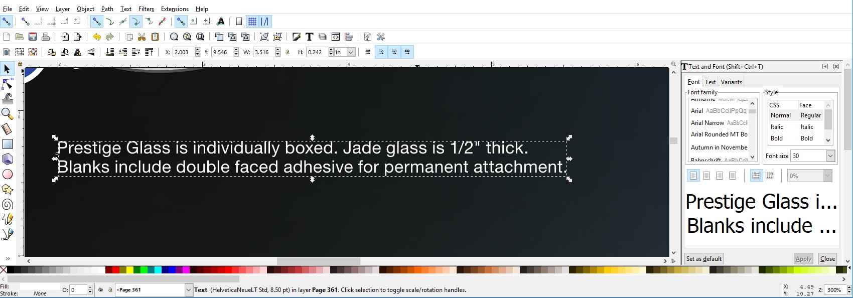This screenshot has width=853, height=298.
Task: Click the Paste clipboard icon
Action: click(155, 37)
